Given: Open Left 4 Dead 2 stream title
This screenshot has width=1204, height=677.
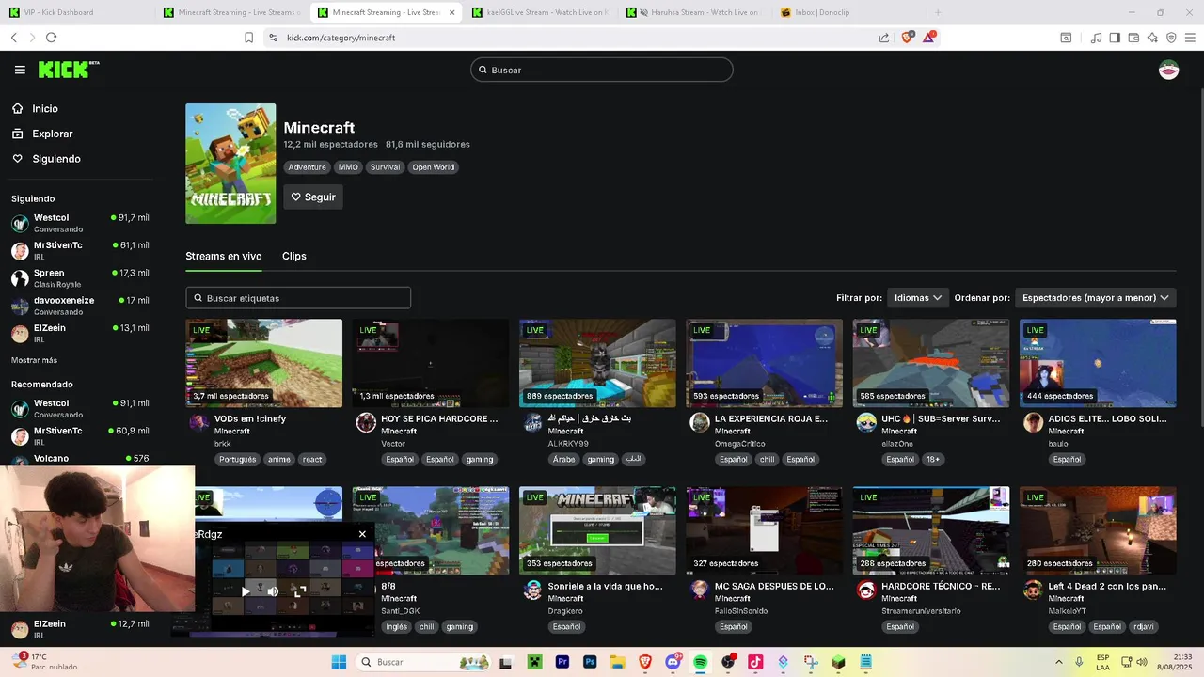Looking at the screenshot, I should click(x=1107, y=586).
